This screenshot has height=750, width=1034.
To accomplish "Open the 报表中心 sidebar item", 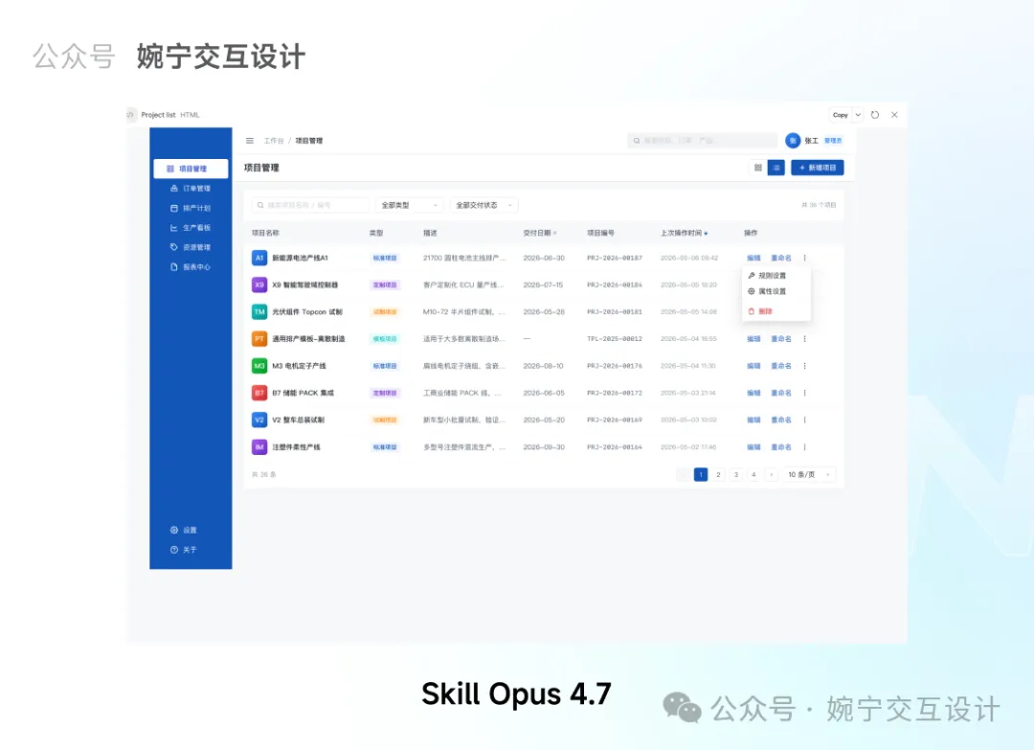I will pos(191,267).
